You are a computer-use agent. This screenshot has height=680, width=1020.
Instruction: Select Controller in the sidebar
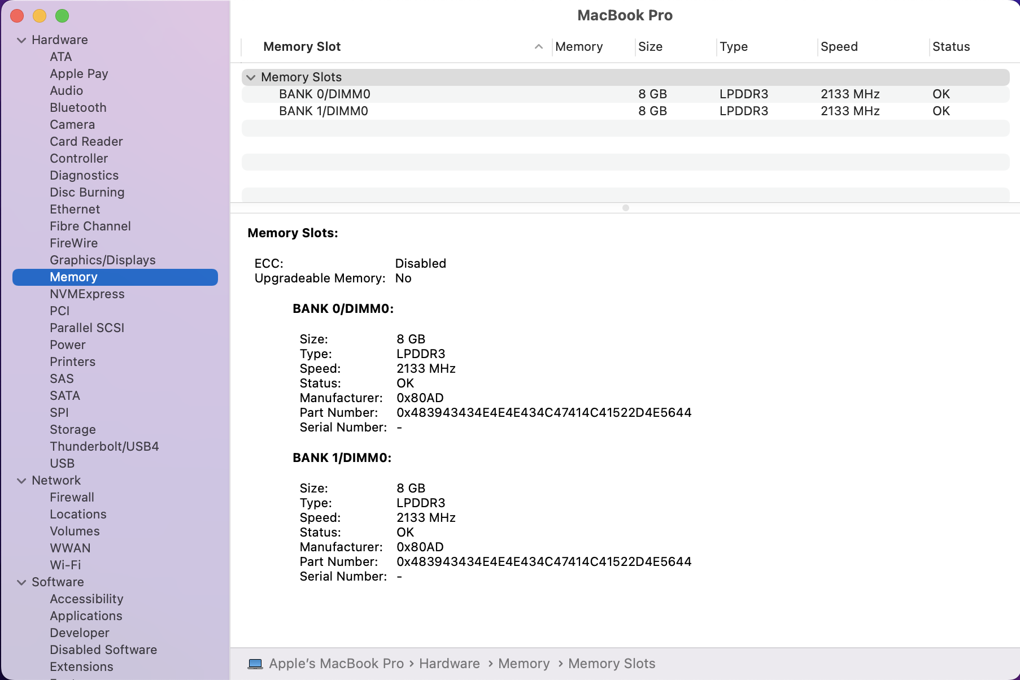click(79, 159)
